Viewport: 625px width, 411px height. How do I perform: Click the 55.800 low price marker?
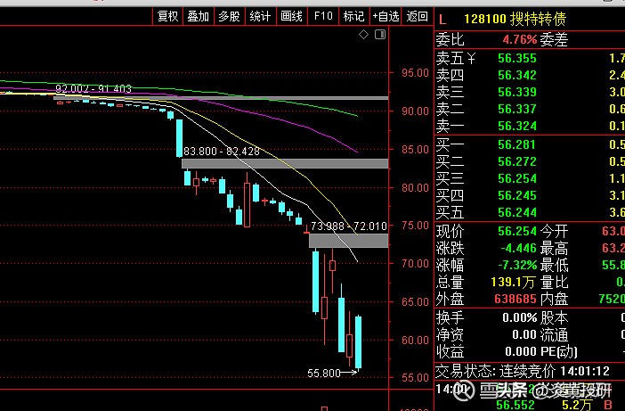[x=324, y=373]
